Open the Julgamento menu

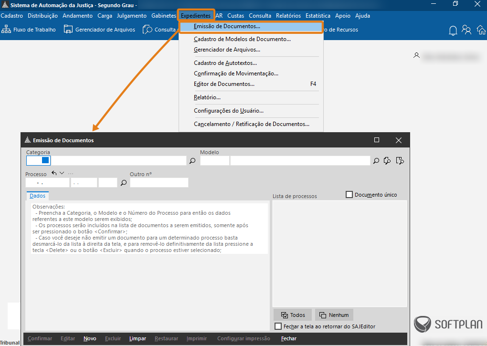coord(132,16)
